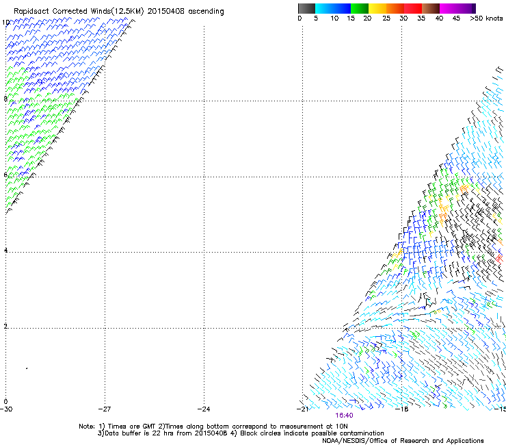Click latitude label '8' on left axis
This screenshot has height=445, width=506.
(5, 99)
